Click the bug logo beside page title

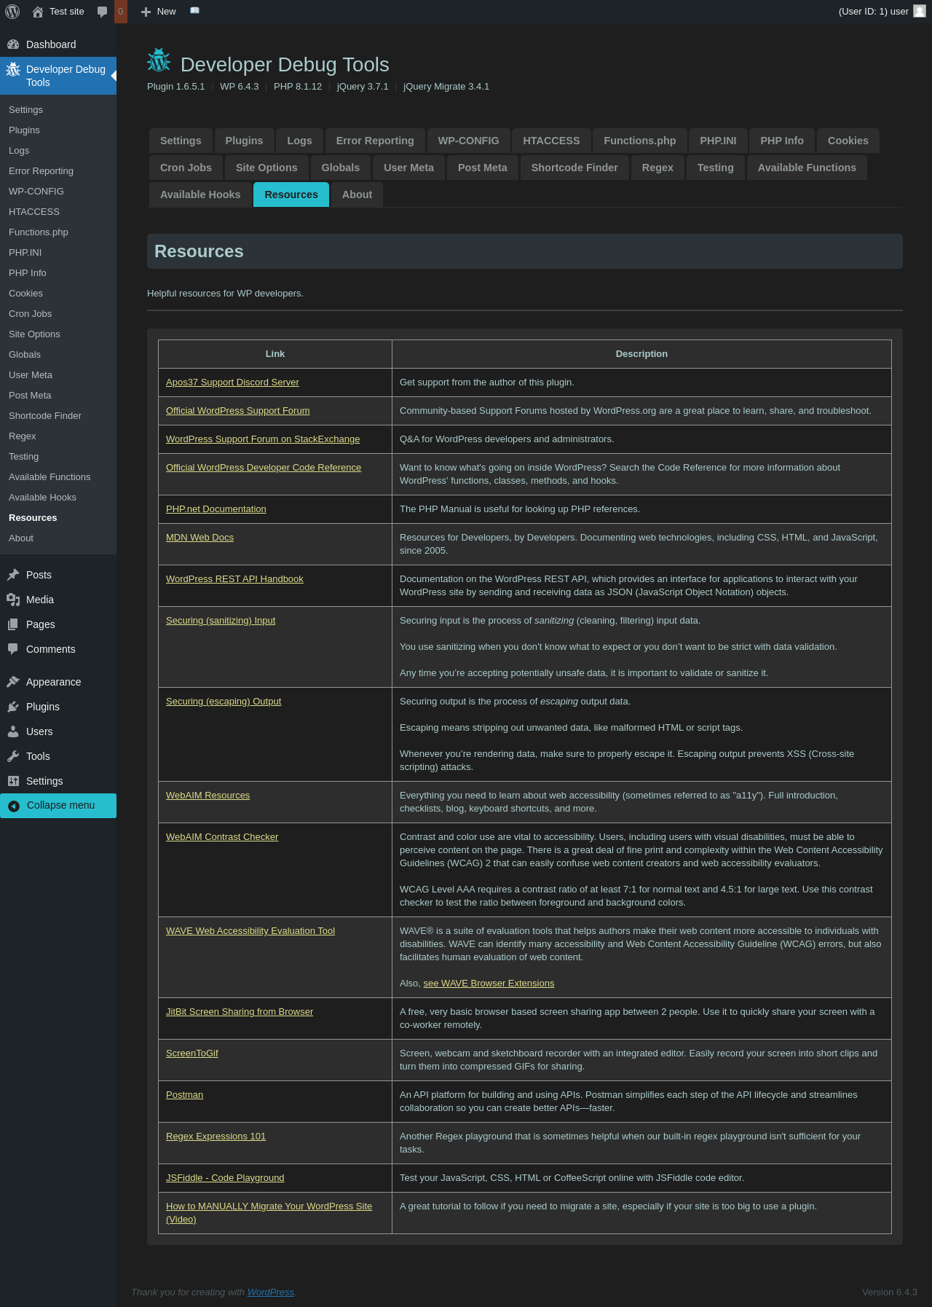click(159, 61)
